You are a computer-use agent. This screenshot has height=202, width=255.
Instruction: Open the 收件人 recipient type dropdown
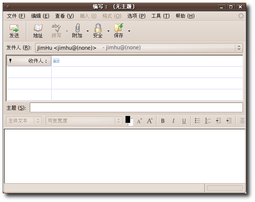click(29, 61)
